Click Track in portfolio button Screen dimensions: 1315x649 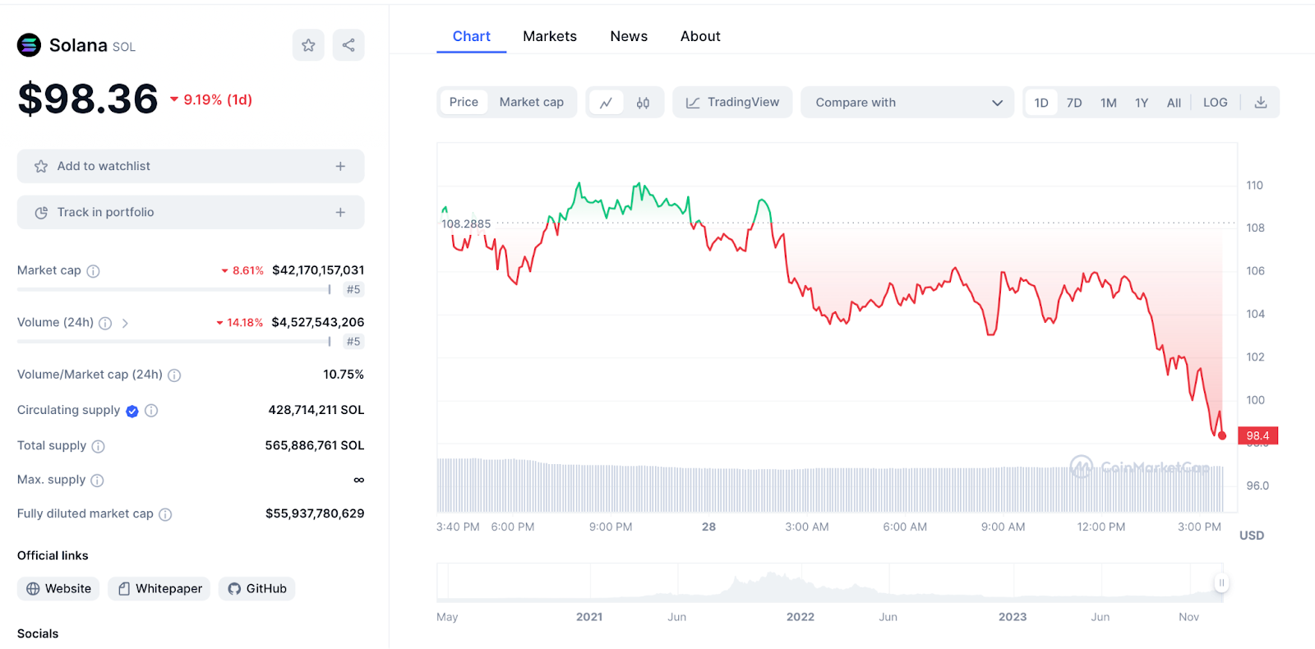(191, 212)
